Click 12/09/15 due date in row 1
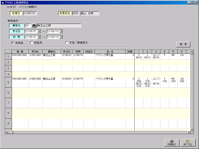199x149 pixels. 78,56
